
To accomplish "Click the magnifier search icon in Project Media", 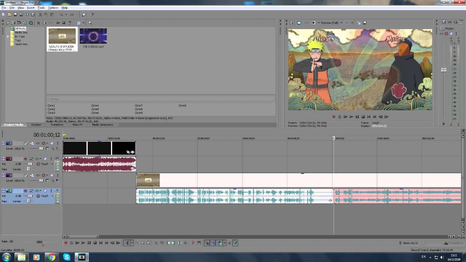I will (x=90, y=23).
